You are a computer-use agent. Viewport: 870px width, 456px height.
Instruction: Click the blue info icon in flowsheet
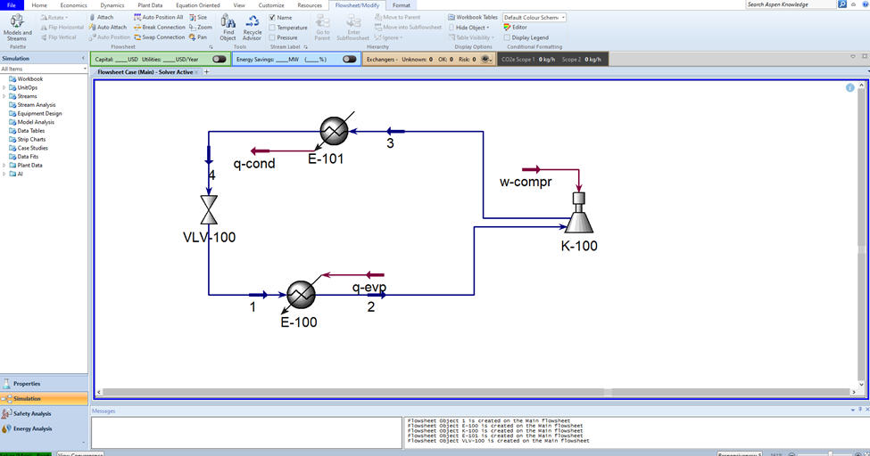(x=850, y=87)
